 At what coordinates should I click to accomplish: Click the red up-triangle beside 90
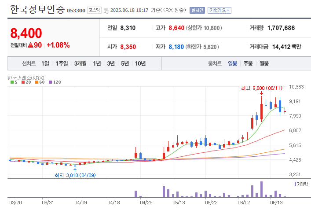[30, 45]
